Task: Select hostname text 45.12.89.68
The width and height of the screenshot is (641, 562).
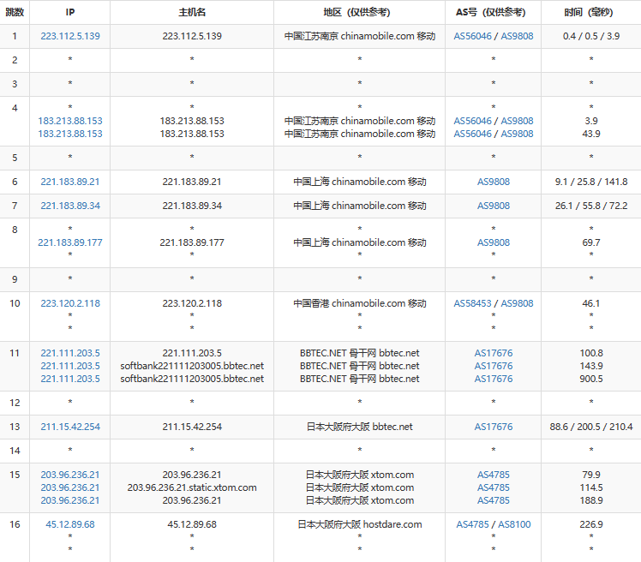Action: tap(192, 524)
